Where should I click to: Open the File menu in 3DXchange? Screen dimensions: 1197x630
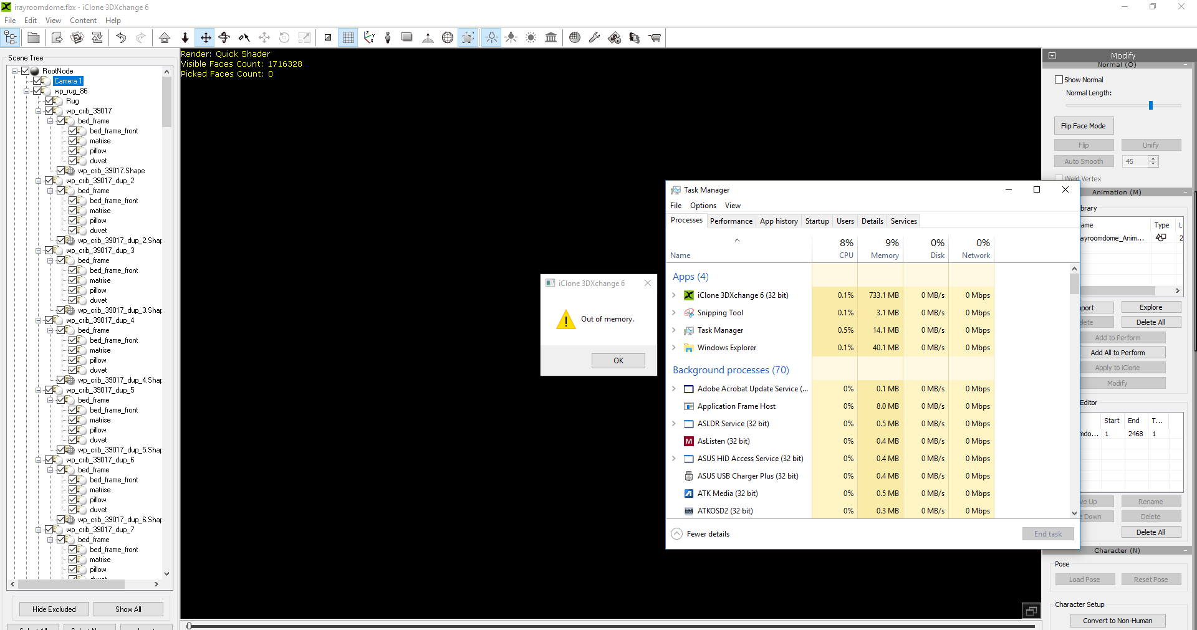[10, 21]
